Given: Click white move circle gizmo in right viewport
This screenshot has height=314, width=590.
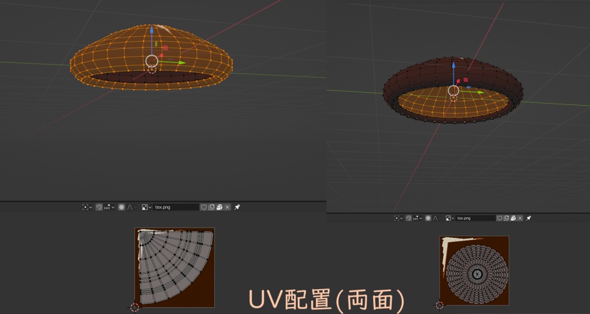Looking at the screenshot, I should coord(453,90).
